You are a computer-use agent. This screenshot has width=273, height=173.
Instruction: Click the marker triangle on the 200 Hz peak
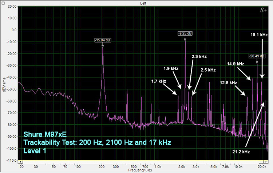click(103, 46)
